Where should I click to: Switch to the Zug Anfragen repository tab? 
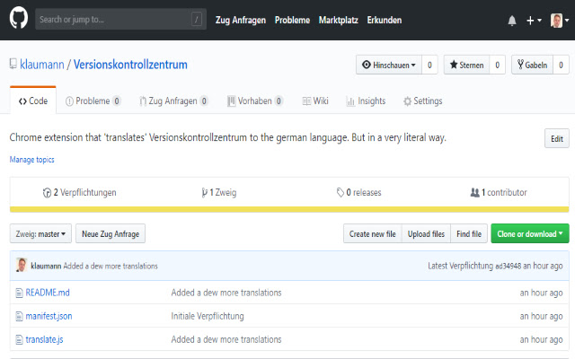pyautogui.click(x=173, y=101)
